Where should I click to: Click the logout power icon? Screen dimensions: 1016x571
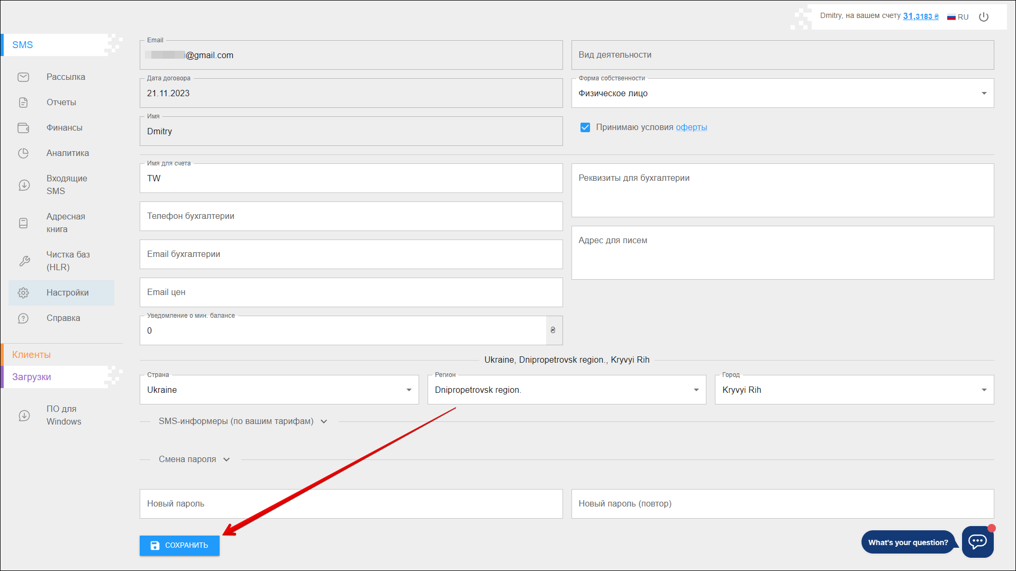(x=984, y=17)
